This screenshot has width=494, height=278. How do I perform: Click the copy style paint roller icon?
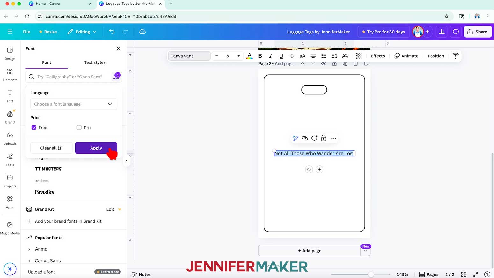456,56
